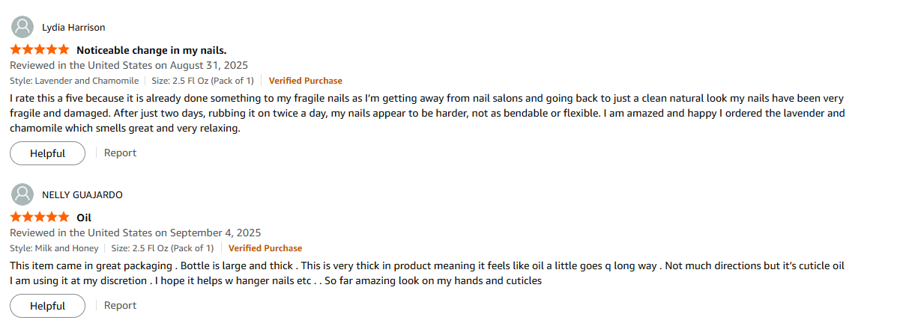Screen dimensions: 900x332
Task: Click the September 4, 2025 review date line
Action: [x=135, y=233]
